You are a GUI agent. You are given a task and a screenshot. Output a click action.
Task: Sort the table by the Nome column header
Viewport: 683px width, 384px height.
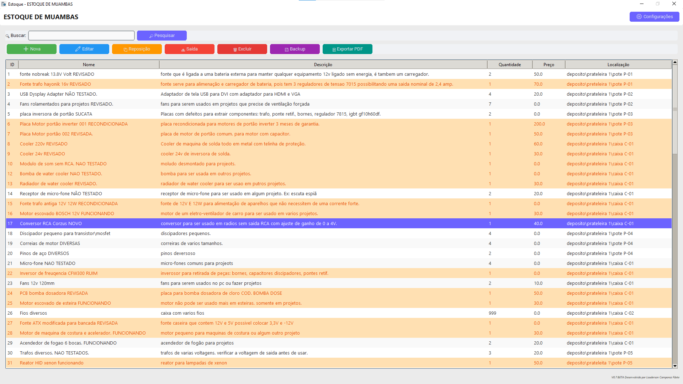pyautogui.click(x=89, y=65)
